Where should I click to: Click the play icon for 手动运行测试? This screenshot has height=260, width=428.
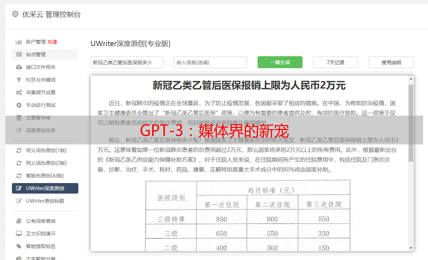[x=19, y=105]
